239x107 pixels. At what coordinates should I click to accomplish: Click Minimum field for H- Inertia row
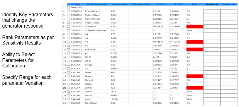tap(212, 26)
